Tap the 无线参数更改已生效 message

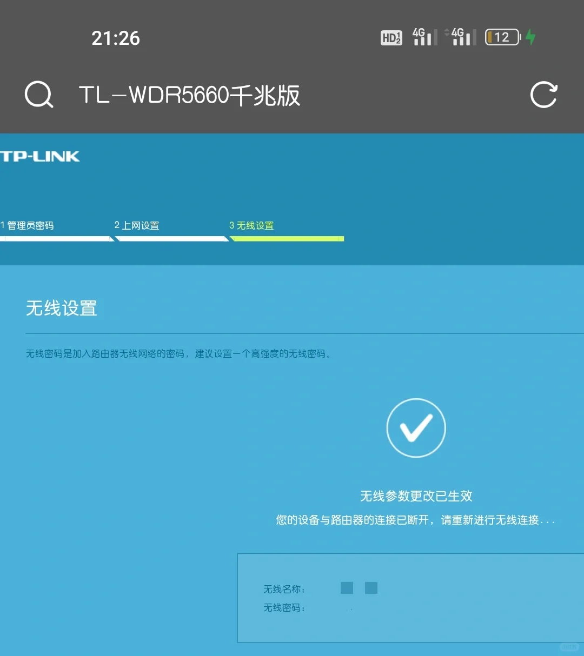(416, 496)
